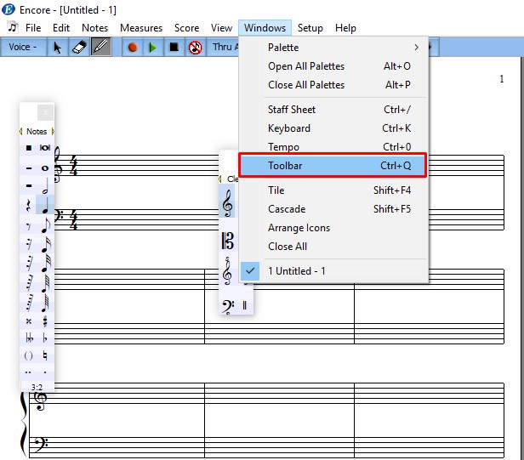This screenshot has height=460, width=524.
Task: Expand the Palette submenu
Action: coord(333,48)
